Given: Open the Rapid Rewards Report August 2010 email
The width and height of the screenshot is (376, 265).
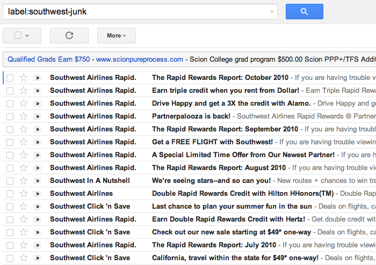Looking at the screenshot, I should pyautogui.click(x=219, y=168).
